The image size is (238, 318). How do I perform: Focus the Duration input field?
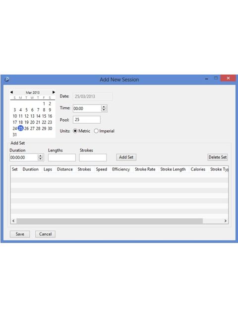tap(24, 158)
